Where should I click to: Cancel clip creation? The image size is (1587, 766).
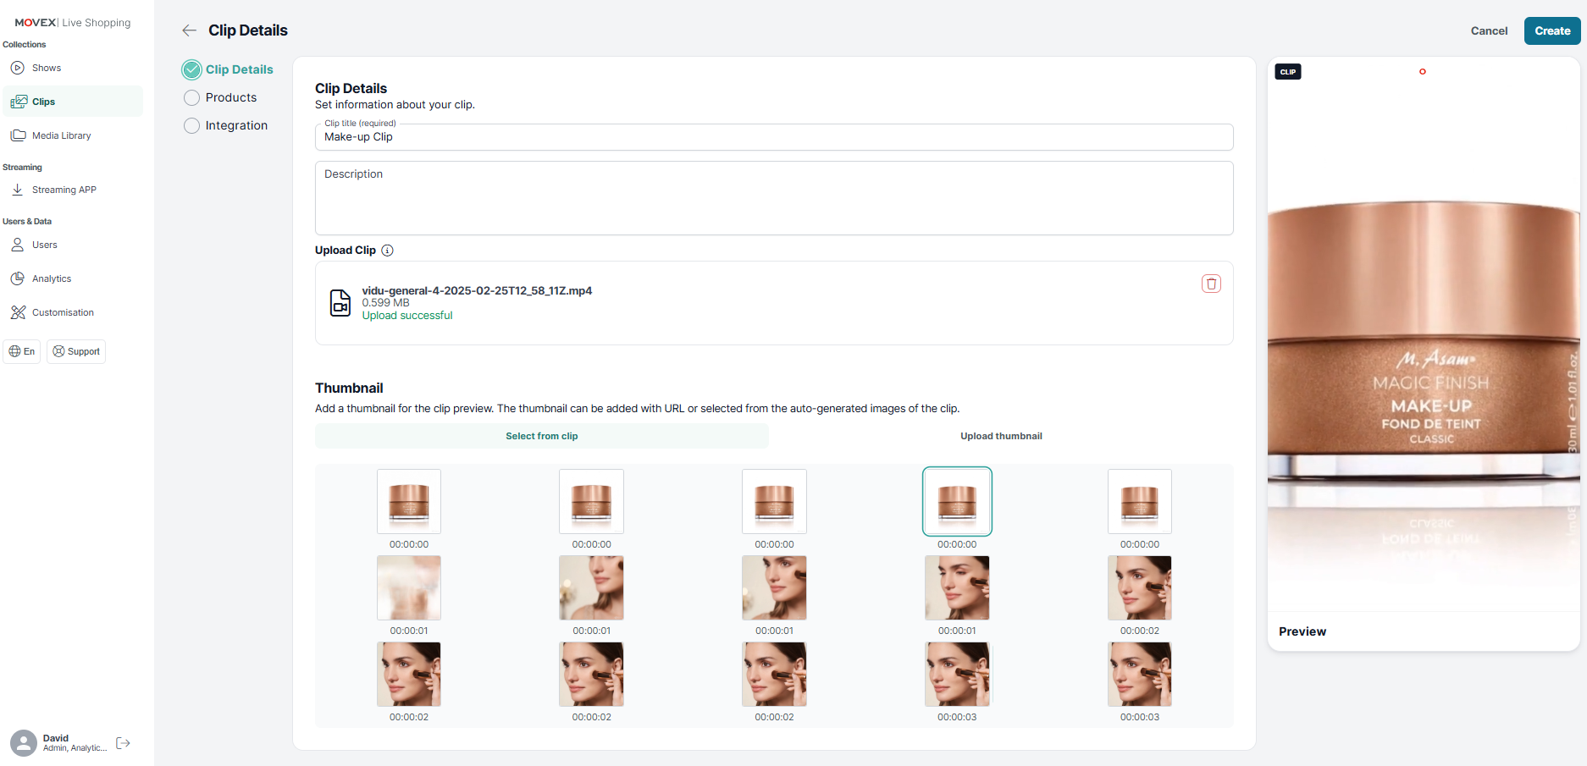[x=1489, y=30]
